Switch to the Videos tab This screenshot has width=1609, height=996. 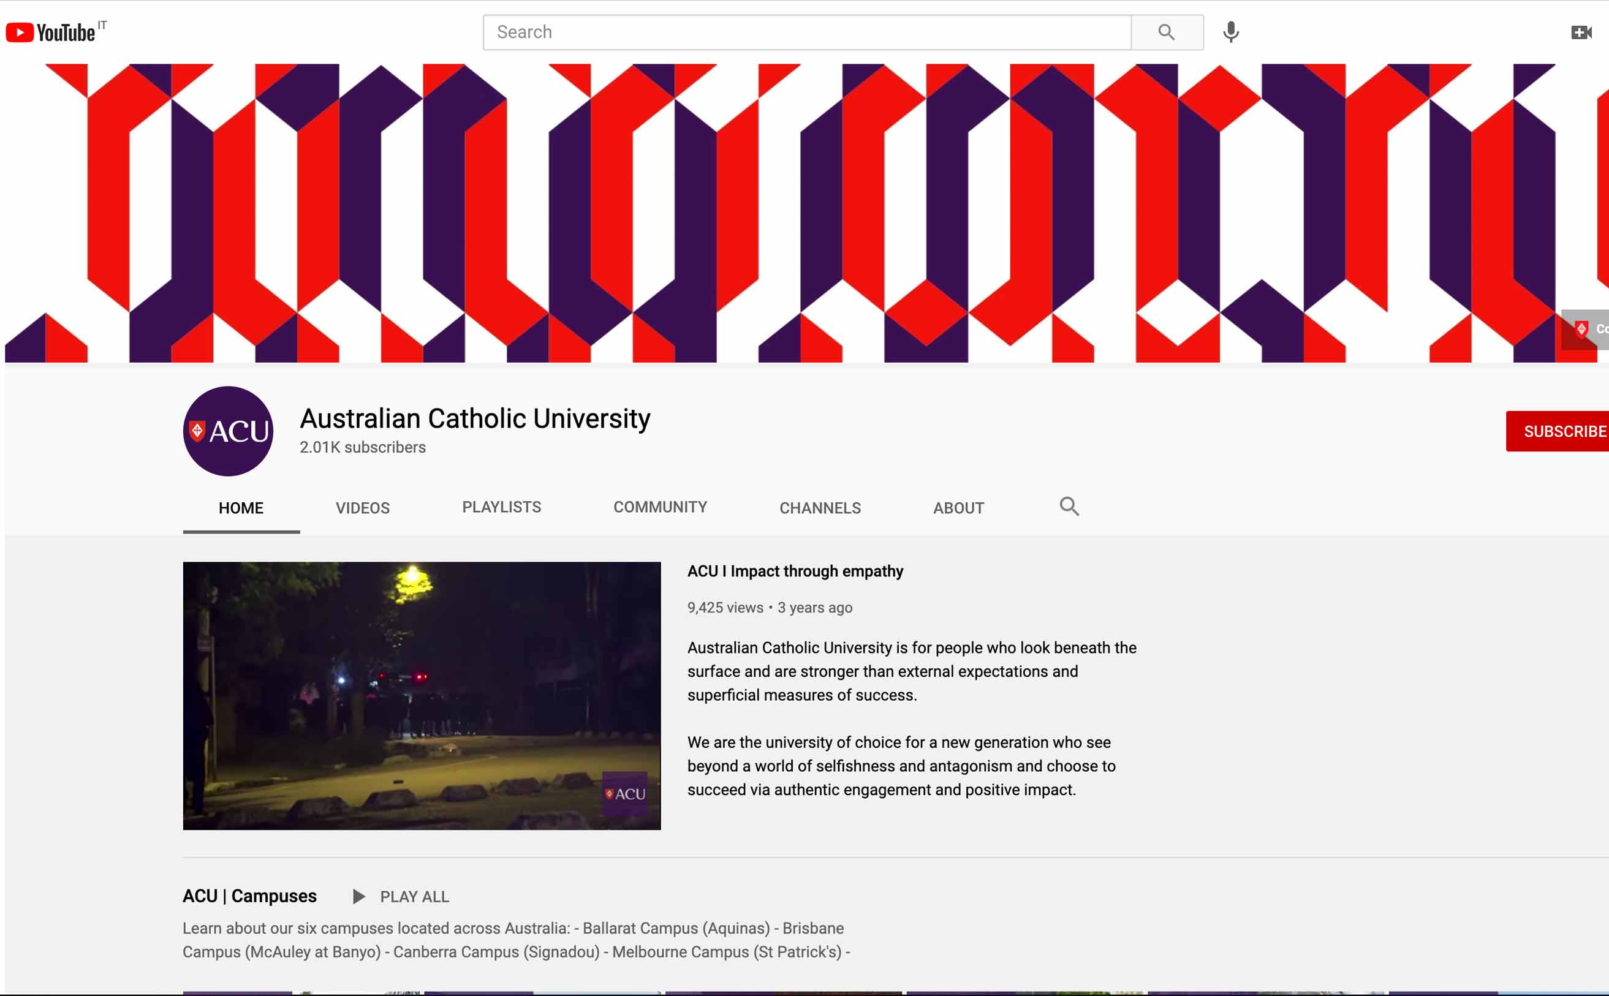pos(362,508)
